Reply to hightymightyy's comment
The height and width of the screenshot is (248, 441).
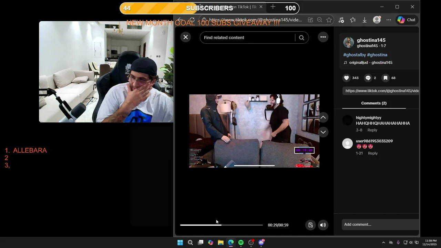click(x=372, y=130)
